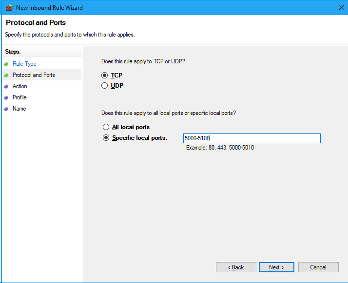The width and height of the screenshot is (348, 283).
Task: Select the Name step in sidebar
Action: click(19, 109)
